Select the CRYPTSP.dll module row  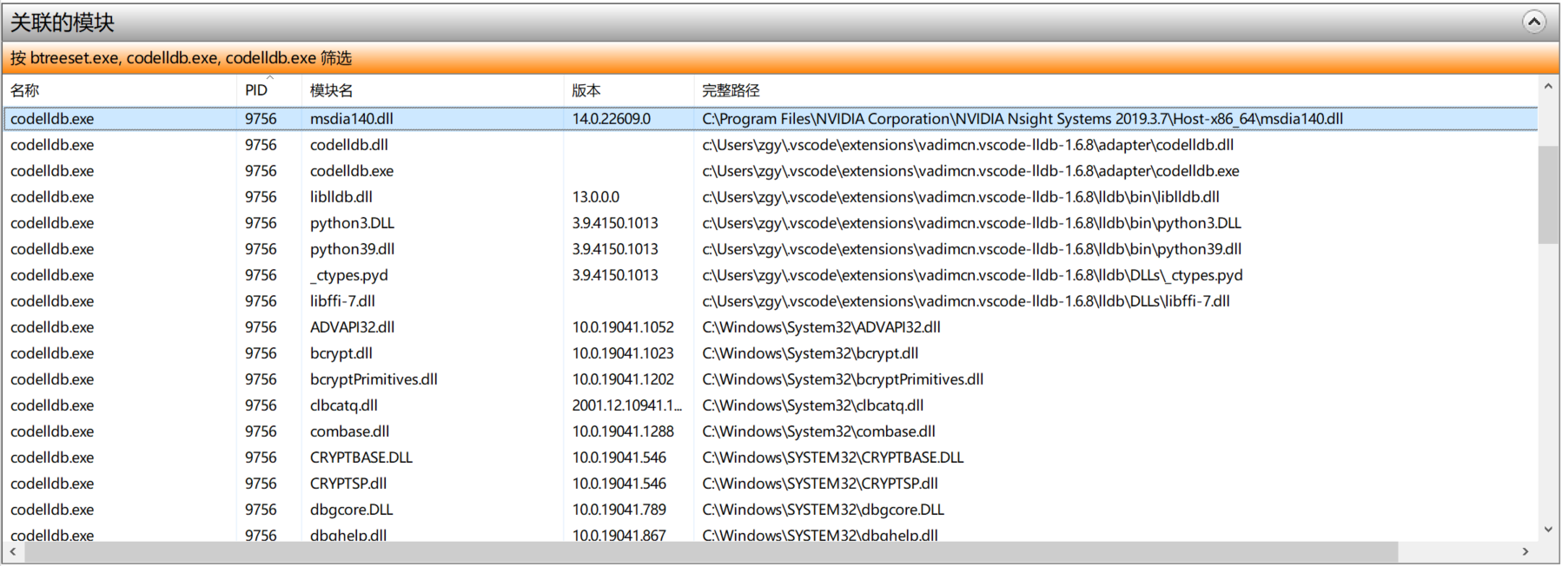pos(771,484)
